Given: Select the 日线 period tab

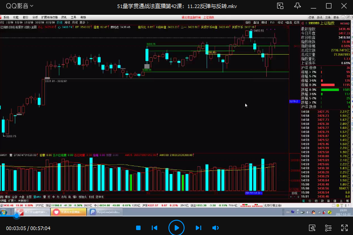Looking at the screenshot, I should [x=58, y=22].
